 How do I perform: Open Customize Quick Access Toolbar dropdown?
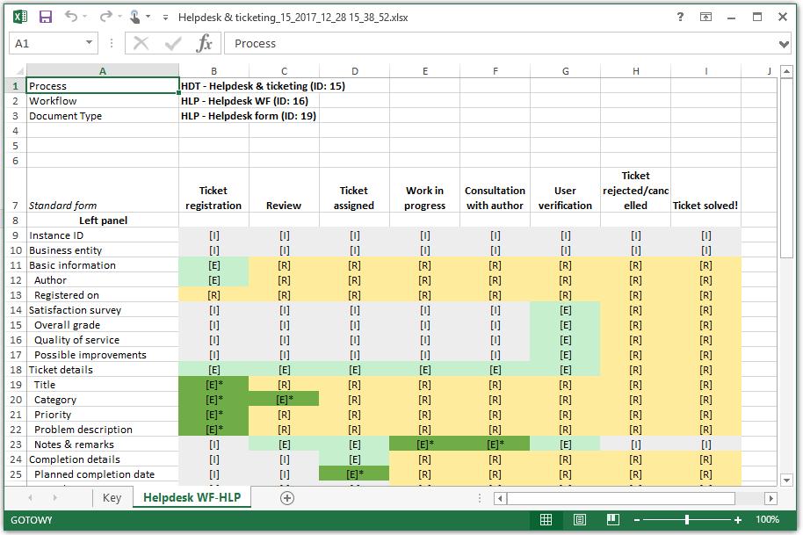pyautogui.click(x=165, y=18)
